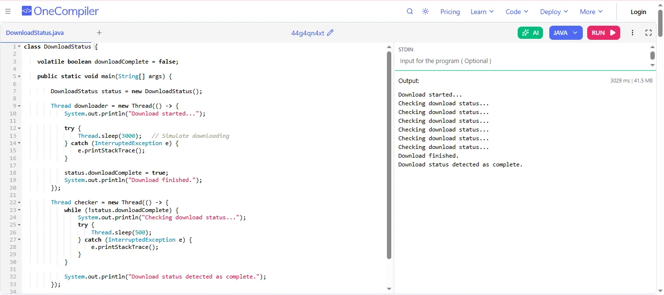
Task: Click the 44g4qn4xt code name
Action: [308, 33]
